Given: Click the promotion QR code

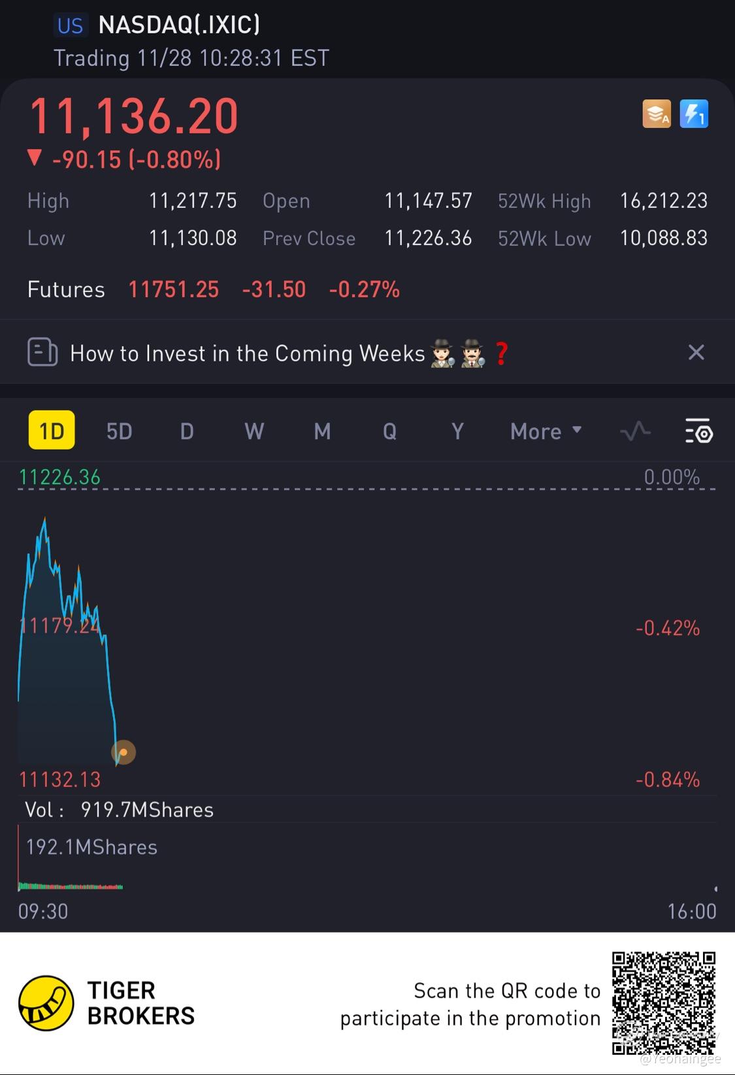Looking at the screenshot, I should click(x=663, y=1003).
